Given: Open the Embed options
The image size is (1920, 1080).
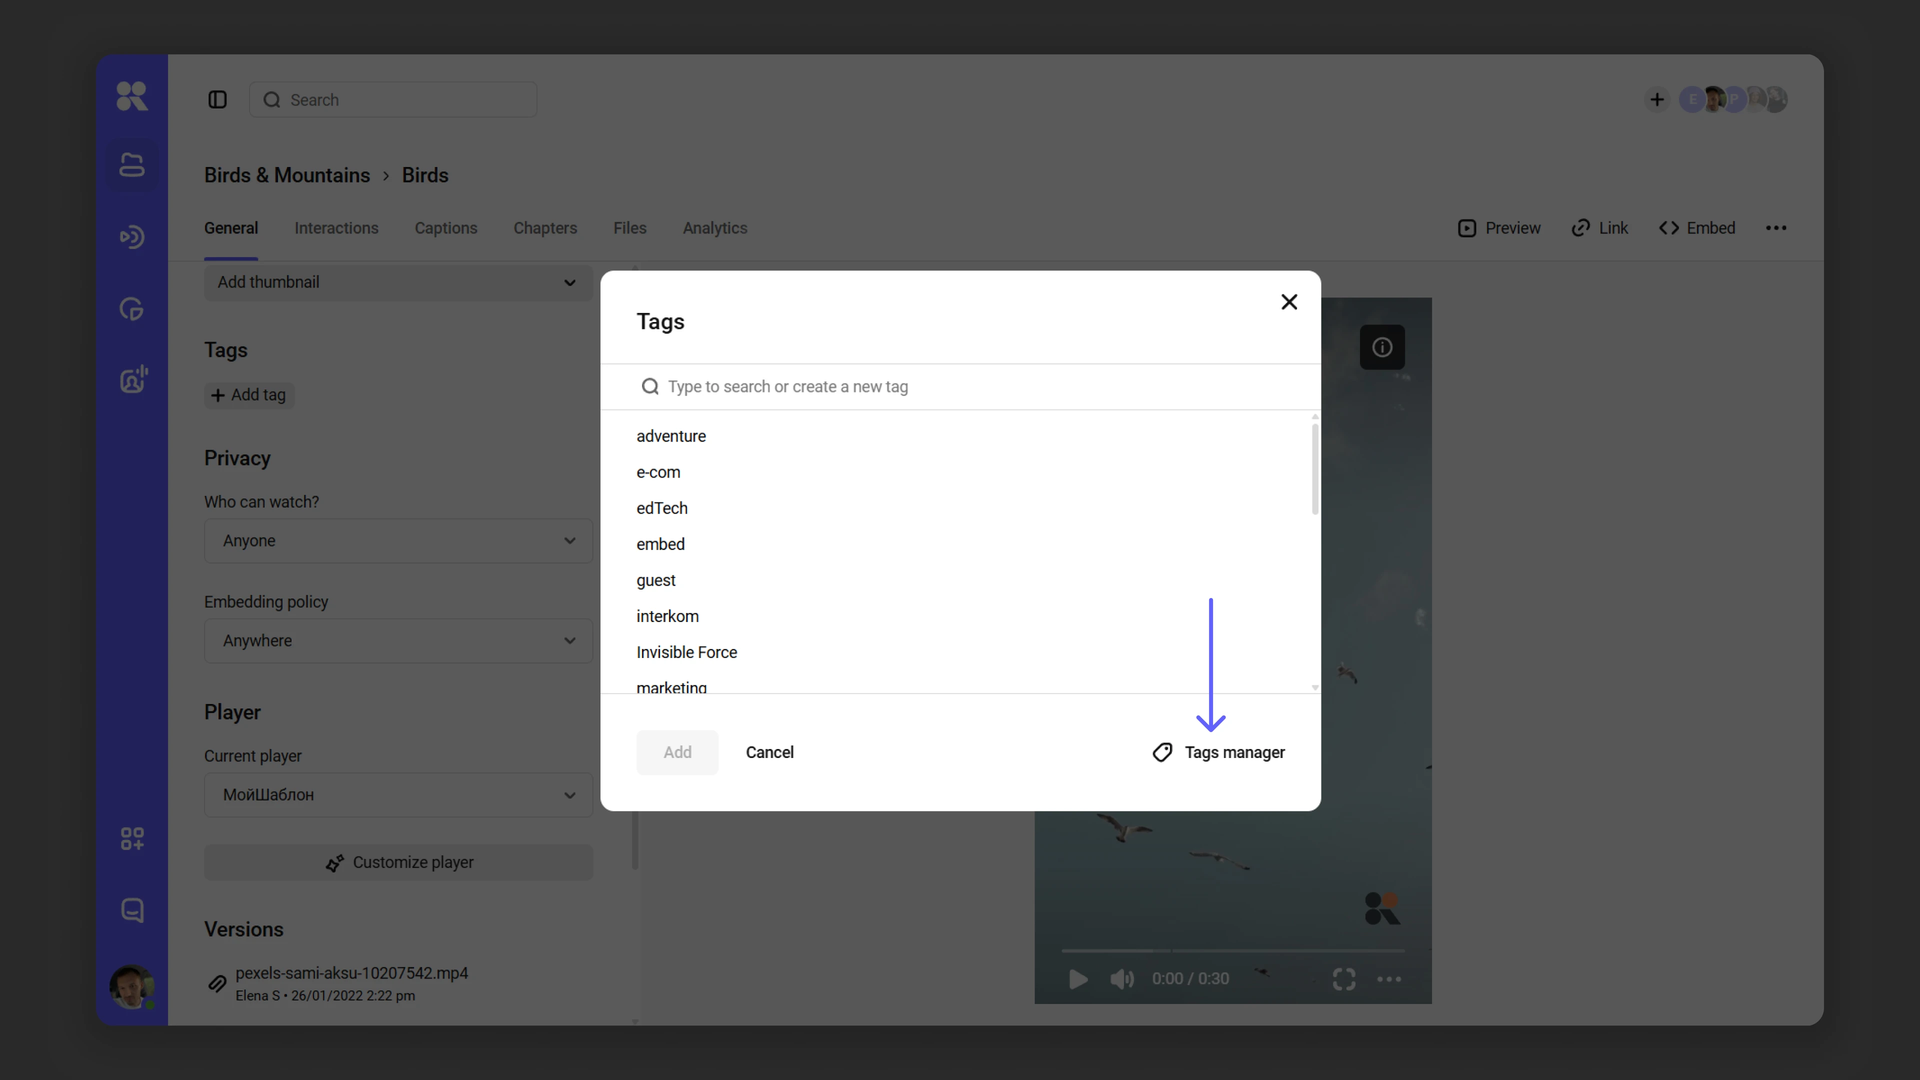Looking at the screenshot, I should [x=1697, y=228].
